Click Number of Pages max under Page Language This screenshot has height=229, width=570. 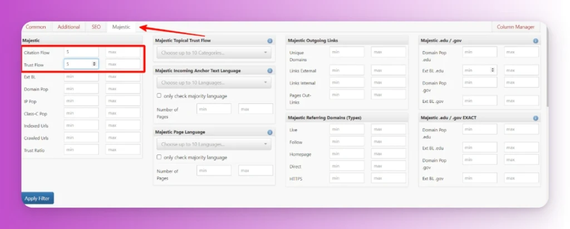pos(255,170)
